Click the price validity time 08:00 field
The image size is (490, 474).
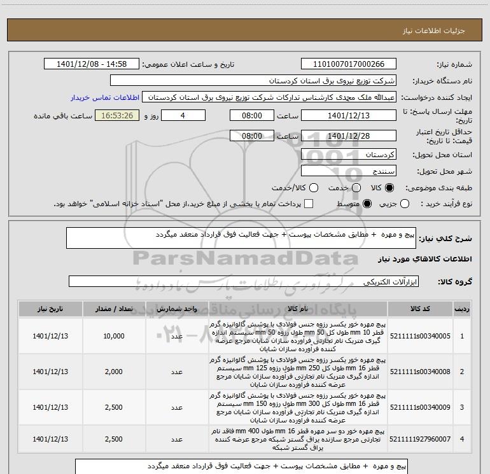(252, 136)
